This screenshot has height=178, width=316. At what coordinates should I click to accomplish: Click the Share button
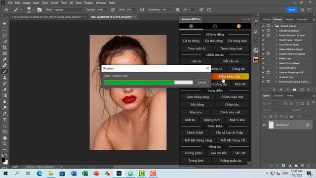click(292, 10)
